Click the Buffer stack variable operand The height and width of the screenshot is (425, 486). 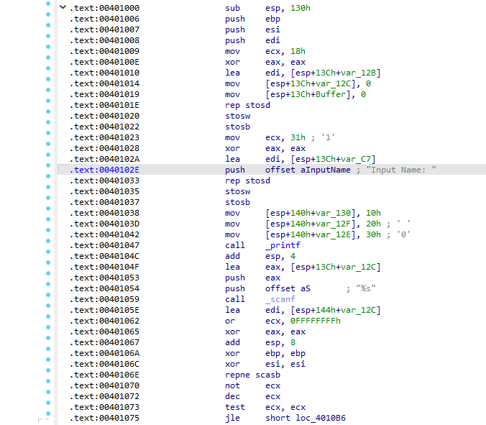(331, 94)
